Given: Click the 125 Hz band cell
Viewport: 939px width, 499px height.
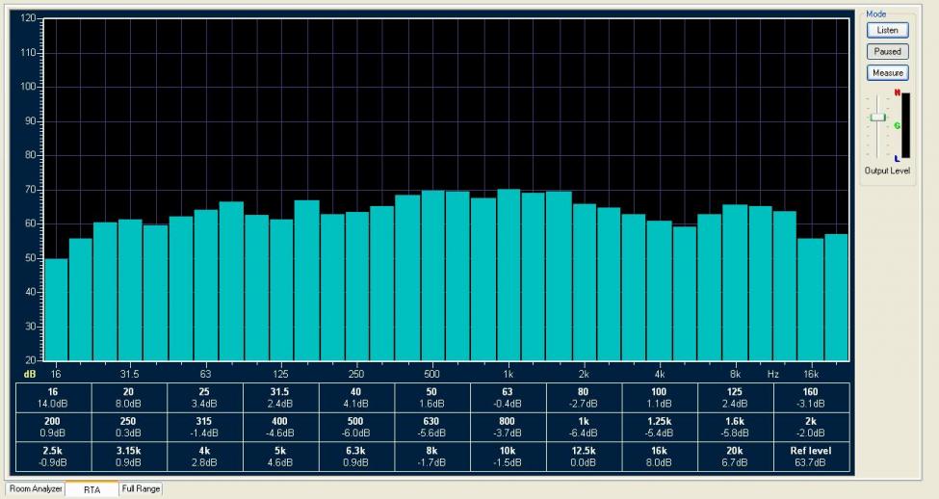Looking at the screenshot, I should (x=735, y=398).
